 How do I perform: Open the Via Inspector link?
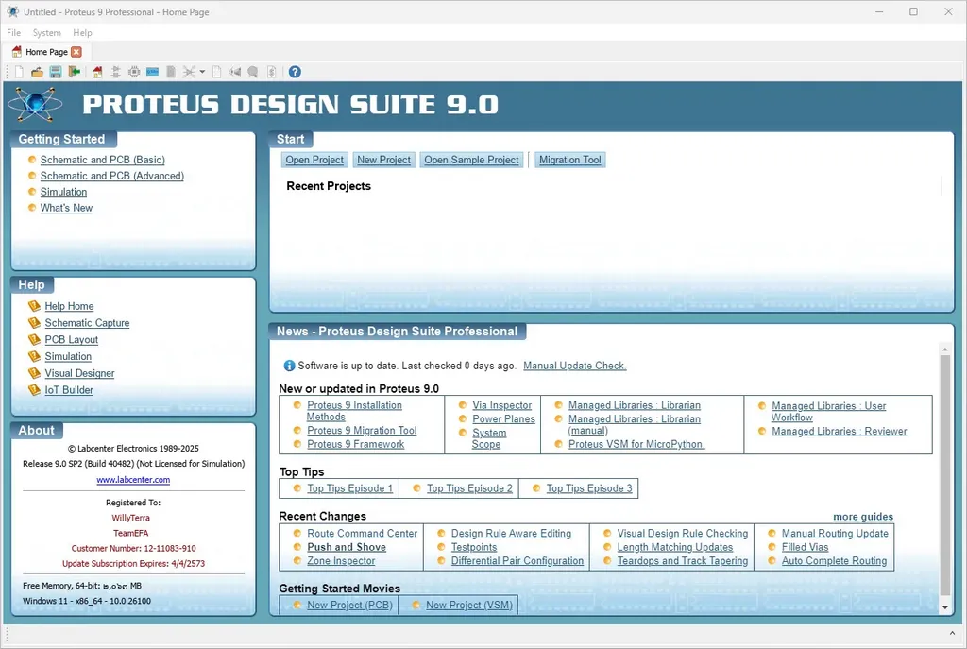pos(502,405)
